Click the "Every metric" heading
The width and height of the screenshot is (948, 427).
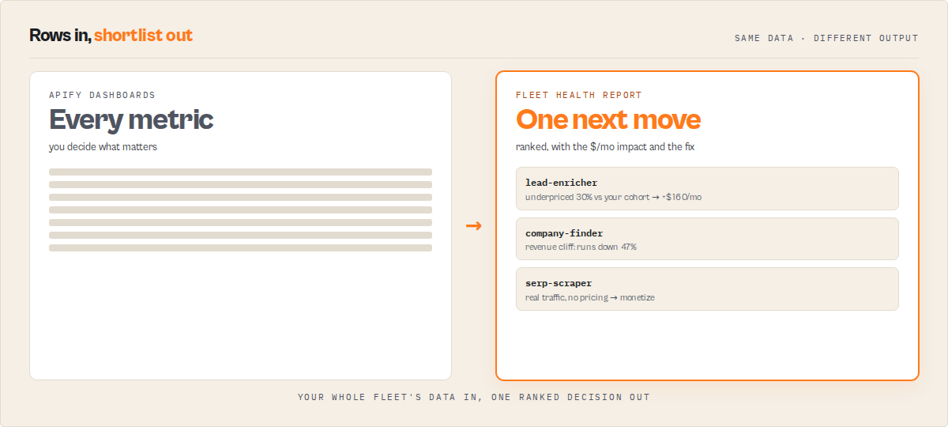[131, 119]
